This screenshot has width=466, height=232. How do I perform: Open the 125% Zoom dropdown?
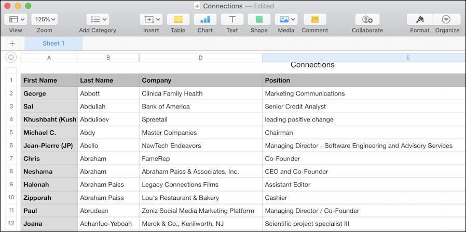(45, 19)
